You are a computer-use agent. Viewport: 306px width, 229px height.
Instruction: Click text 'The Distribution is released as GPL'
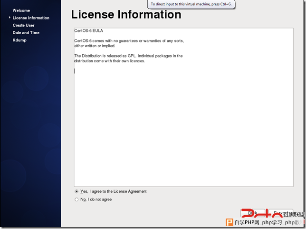coord(105,56)
